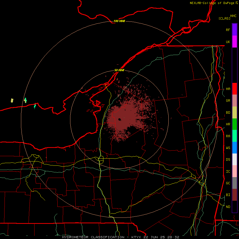Click the [CLAS] units label
The image size is (239, 239).
tap(224, 19)
